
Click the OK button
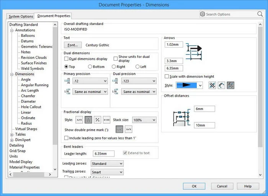coord(194,186)
